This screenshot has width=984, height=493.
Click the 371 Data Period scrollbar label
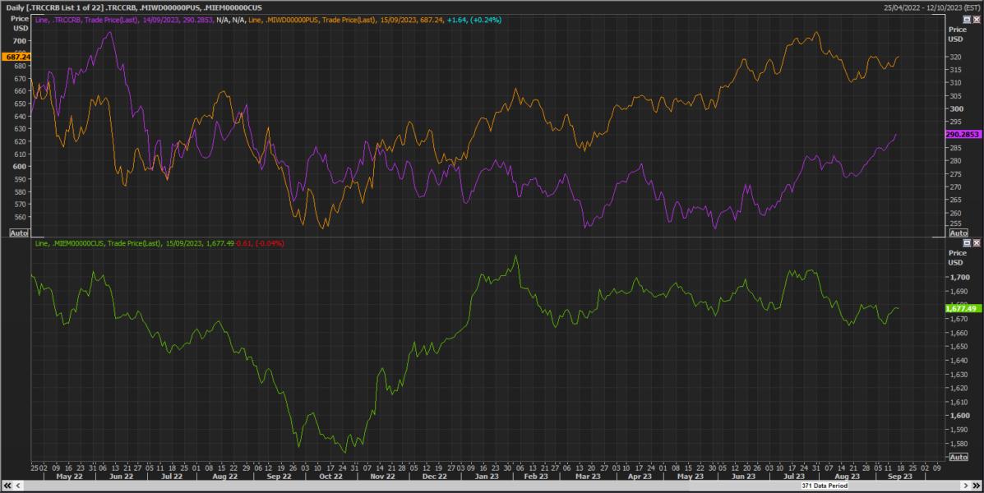click(x=825, y=486)
